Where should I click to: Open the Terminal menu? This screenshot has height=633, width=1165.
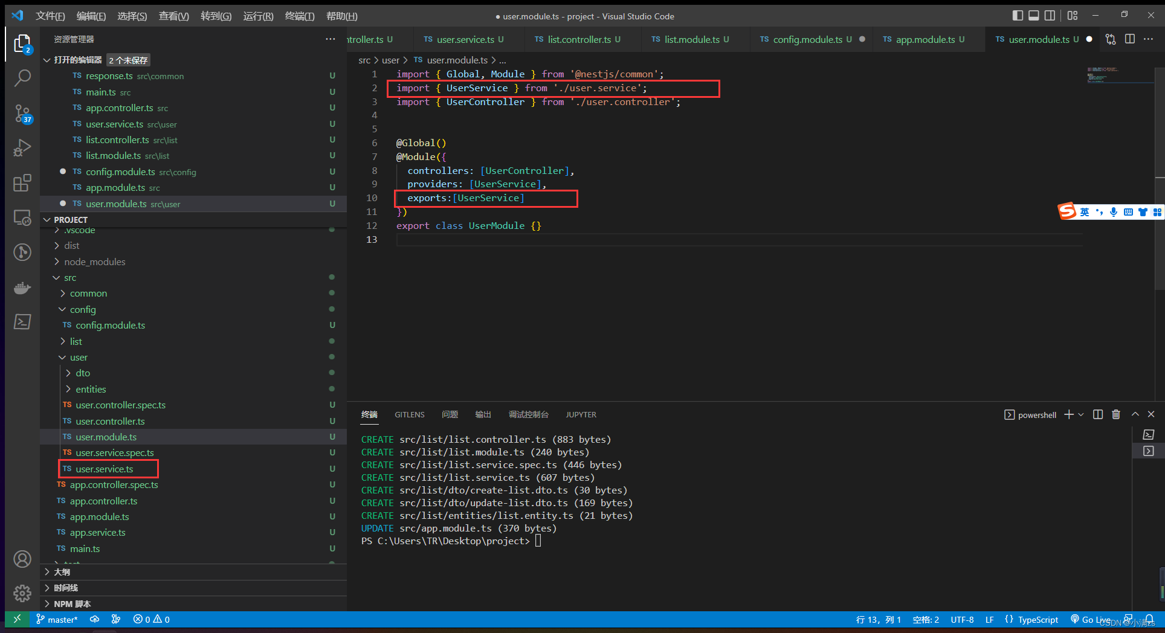pyautogui.click(x=299, y=16)
